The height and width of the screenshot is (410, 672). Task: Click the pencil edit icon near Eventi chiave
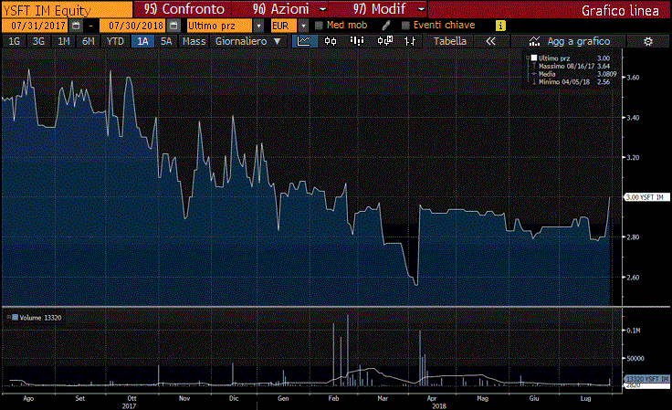[x=388, y=26]
